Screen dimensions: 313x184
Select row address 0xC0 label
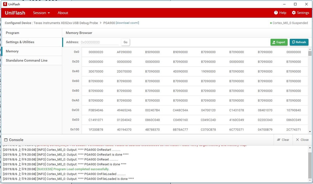pyautogui.click(x=76, y=110)
